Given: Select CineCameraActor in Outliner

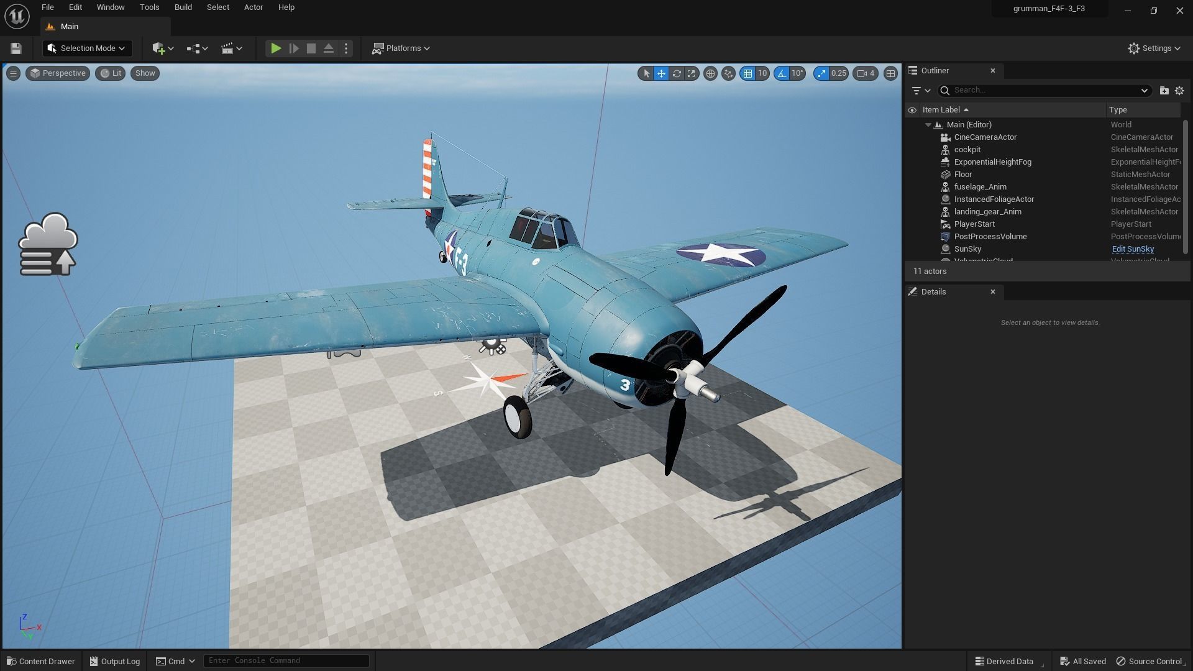Looking at the screenshot, I should pyautogui.click(x=1044, y=137).
